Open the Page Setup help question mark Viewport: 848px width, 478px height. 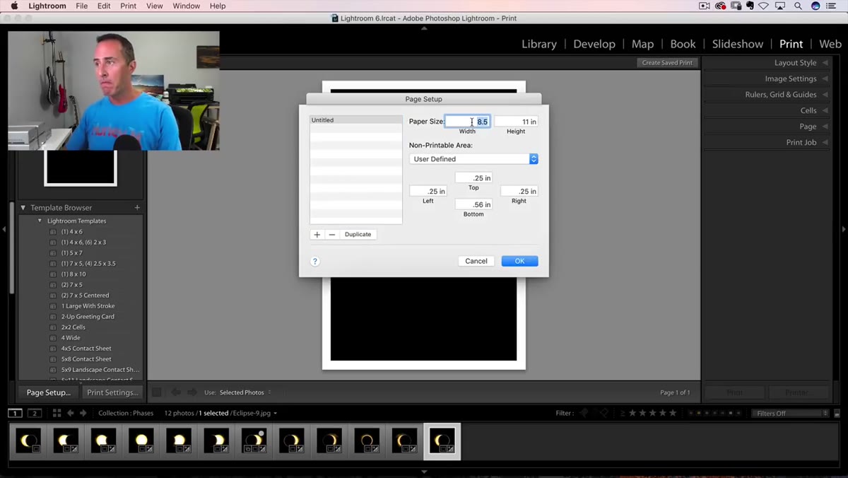point(315,261)
